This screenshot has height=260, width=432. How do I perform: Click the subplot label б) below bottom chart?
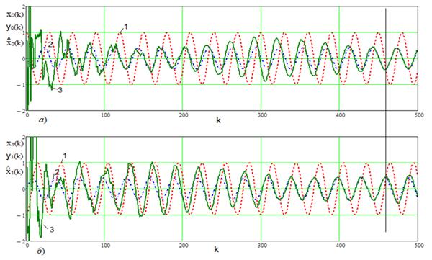pos(41,251)
